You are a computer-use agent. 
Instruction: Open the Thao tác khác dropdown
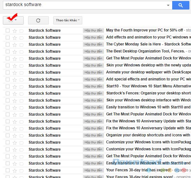tap(68, 20)
